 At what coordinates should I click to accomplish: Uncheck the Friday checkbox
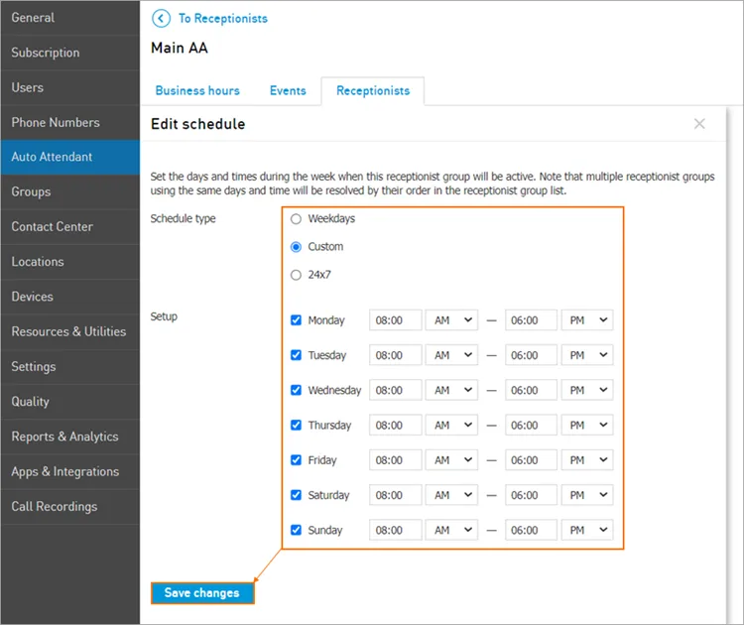(x=296, y=460)
